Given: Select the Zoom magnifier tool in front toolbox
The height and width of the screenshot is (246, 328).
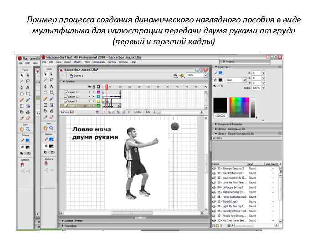Looking at the screenshot, I should click(x=51, y=128).
